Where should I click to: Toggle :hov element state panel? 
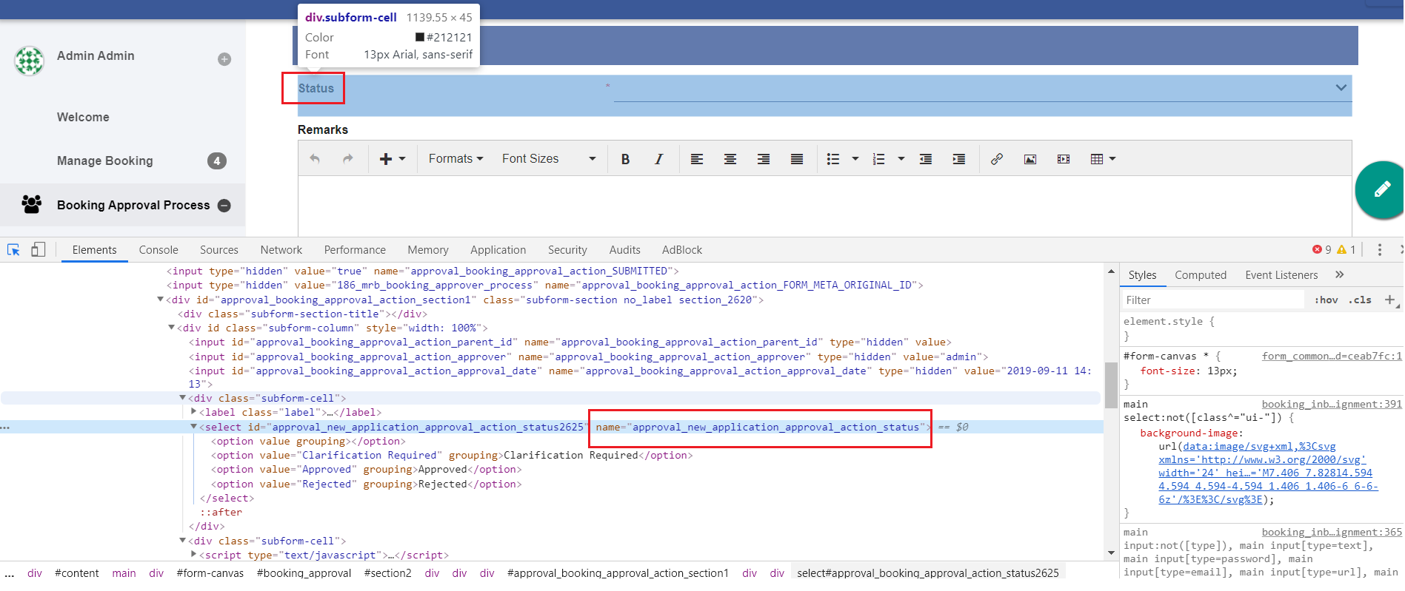point(1326,300)
